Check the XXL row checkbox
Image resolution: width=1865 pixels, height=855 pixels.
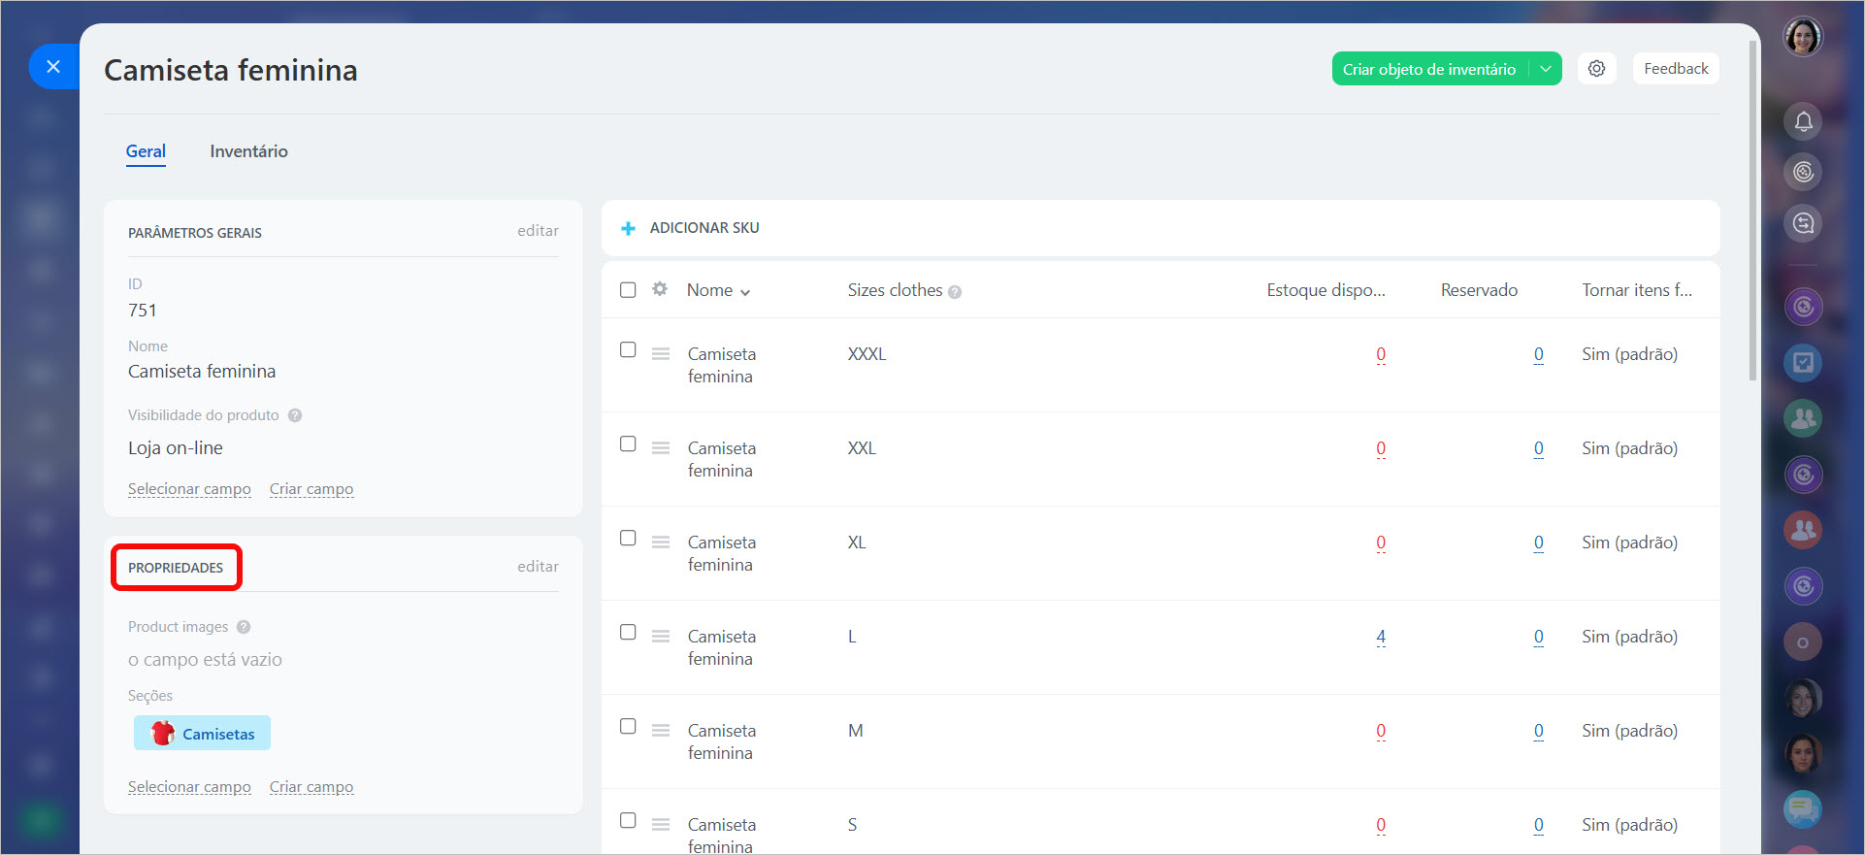click(628, 444)
